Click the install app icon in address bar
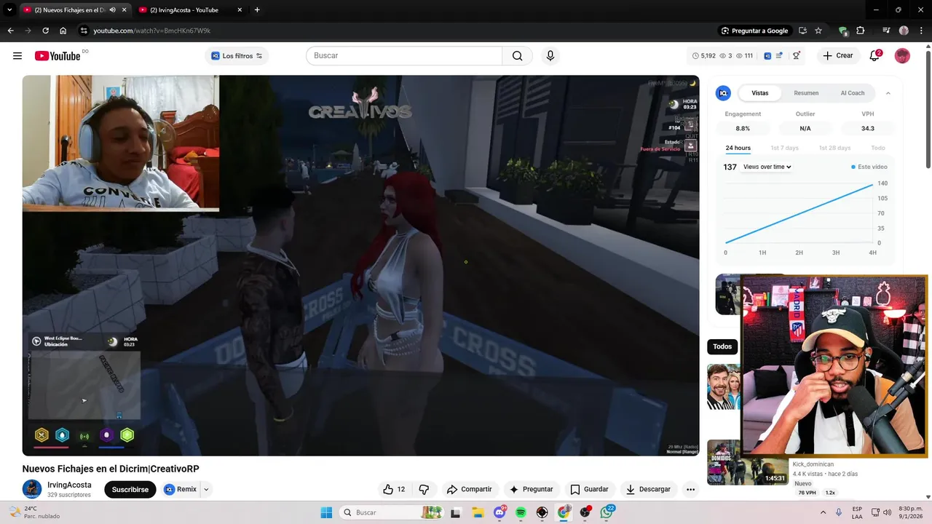932x524 pixels. 802,31
